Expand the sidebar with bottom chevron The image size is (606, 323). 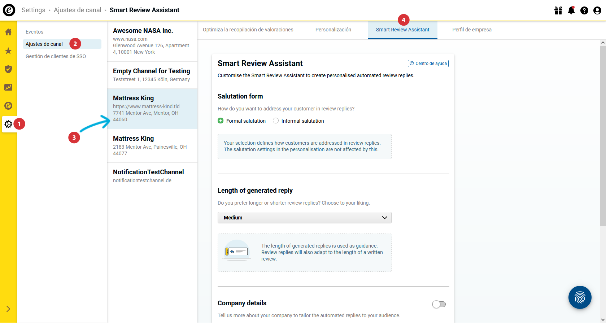click(8, 309)
